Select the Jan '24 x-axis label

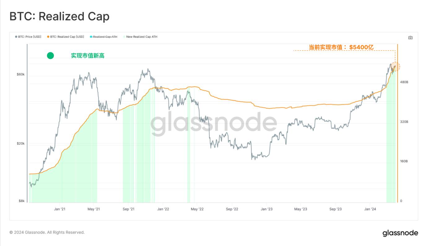[x=370, y=209]
